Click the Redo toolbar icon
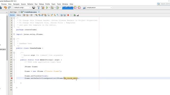The image size is (170, 95). [9, 8]
